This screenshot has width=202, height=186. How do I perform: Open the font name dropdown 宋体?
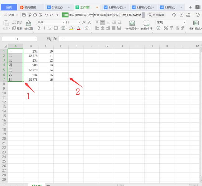tap(63, 22)
